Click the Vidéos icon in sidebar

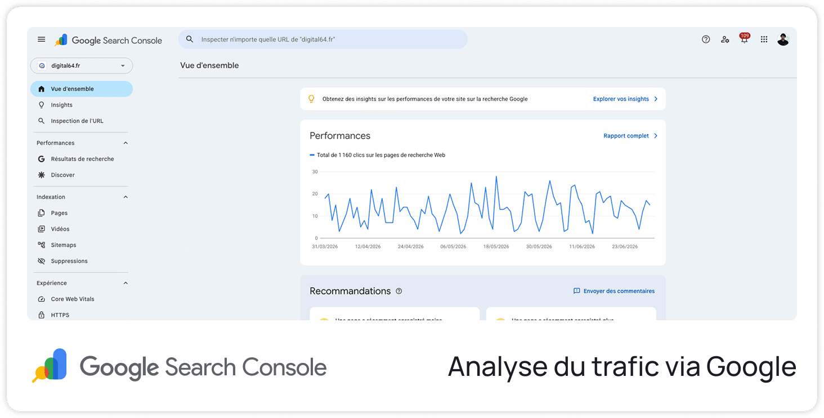pyautogui.click(x=41, y=229)
